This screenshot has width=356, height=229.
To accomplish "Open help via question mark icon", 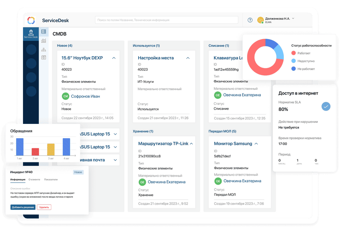I will (250, 20).
